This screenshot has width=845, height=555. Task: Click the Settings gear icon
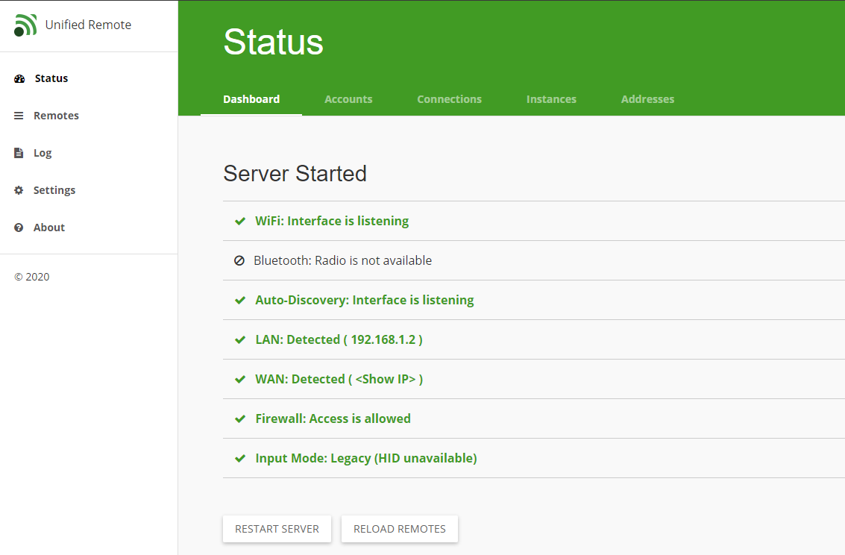[x=19, y=190]
